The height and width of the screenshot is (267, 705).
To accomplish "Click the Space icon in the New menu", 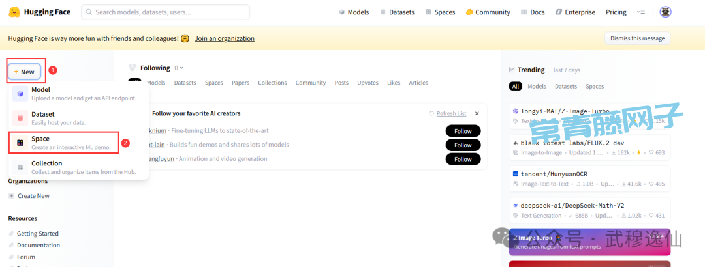I will click(x=20, y=143).
